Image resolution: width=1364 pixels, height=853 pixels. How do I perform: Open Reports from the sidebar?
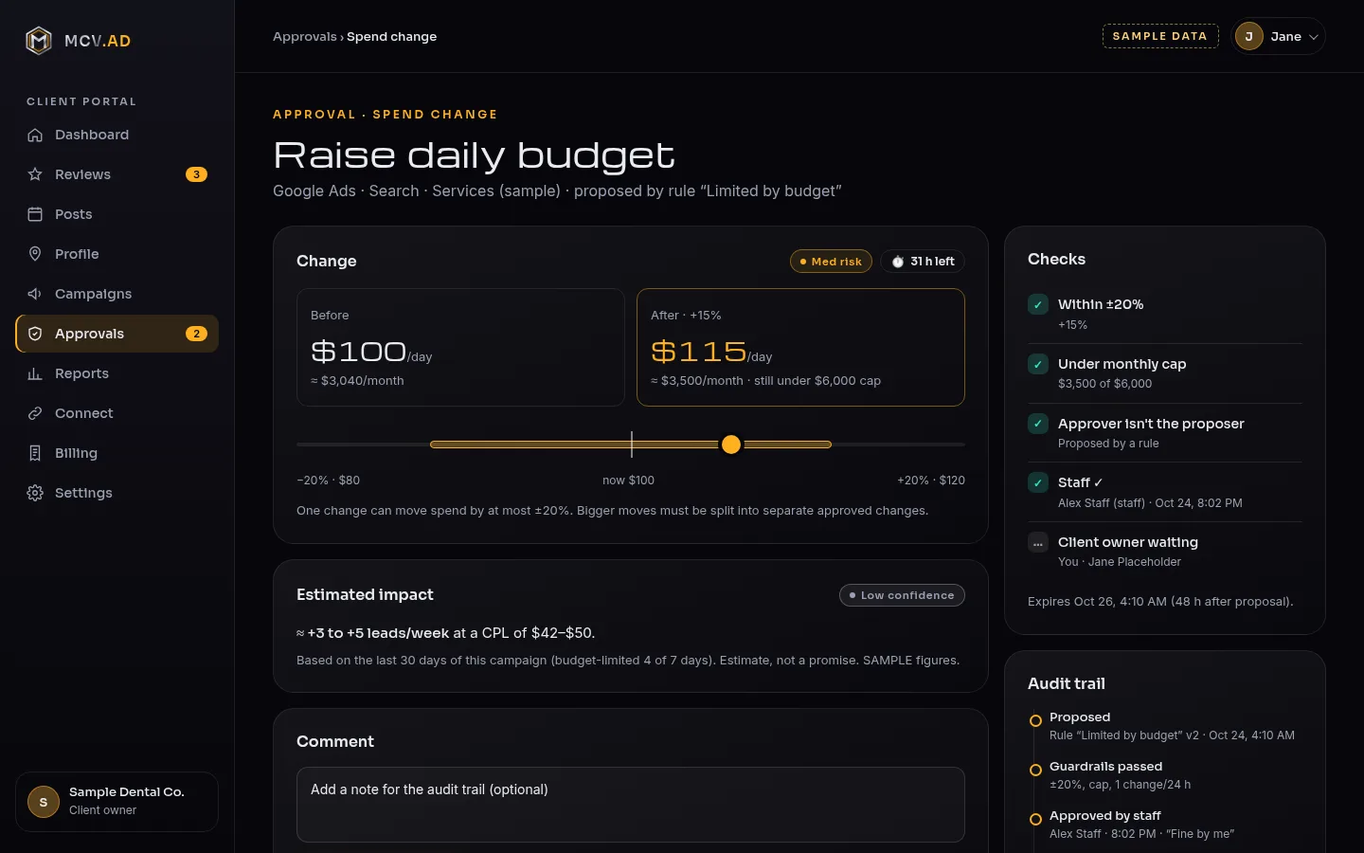pos(117,373)
